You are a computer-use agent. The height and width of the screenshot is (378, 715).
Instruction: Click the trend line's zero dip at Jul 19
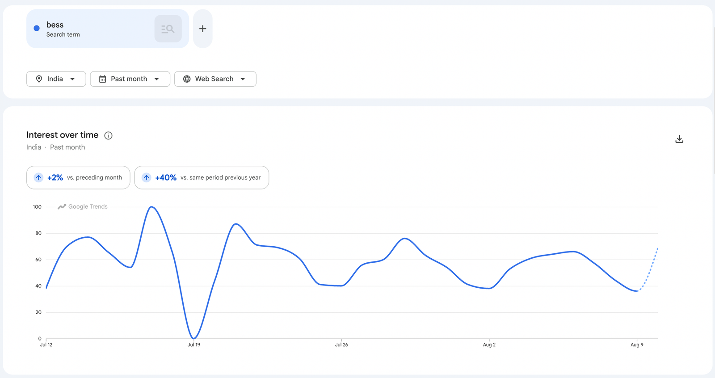pyautogui.click(x=194, y=338)
